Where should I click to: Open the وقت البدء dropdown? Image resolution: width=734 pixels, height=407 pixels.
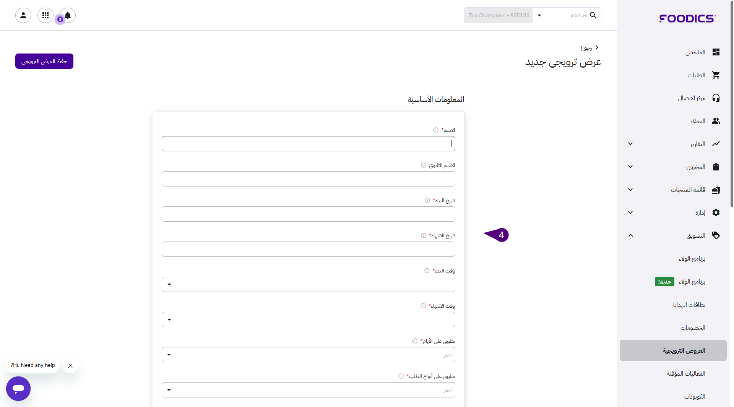pyautogui.click(x=308, y=284)
